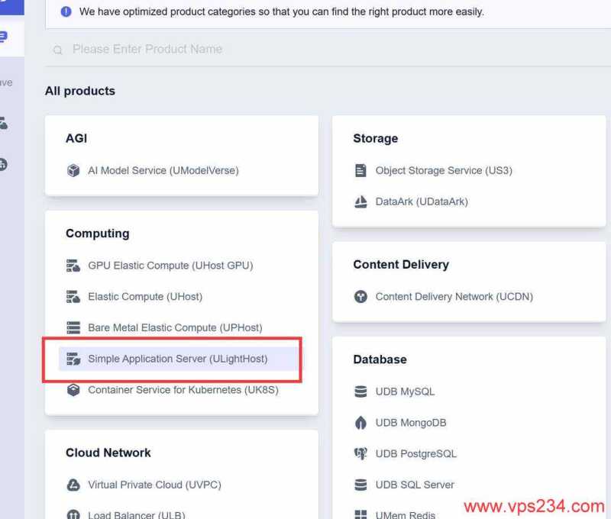Click the GPU Elastic Compute icon
611x519 pixels.
click(x=73, y=266)
